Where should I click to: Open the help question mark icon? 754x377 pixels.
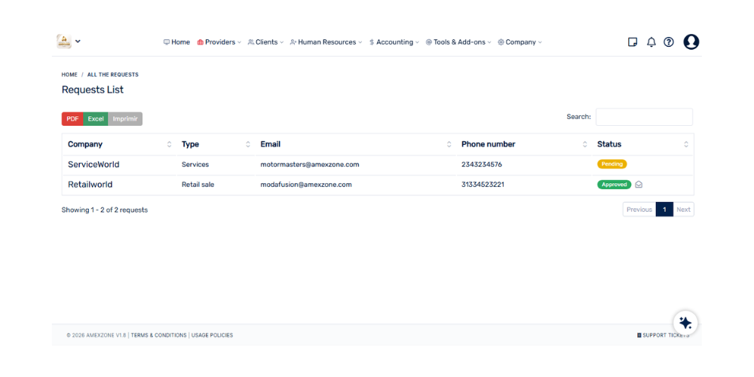[x=669, y=41]
